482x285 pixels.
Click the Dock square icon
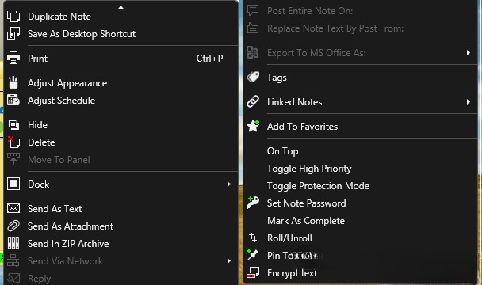click(13, 184)
